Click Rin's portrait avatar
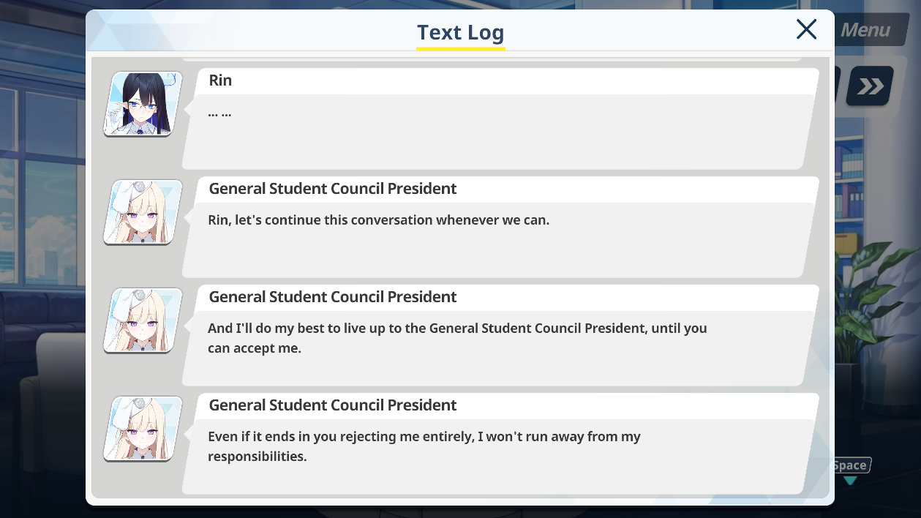Screen dimensions: 921x518 pos(143,104)
